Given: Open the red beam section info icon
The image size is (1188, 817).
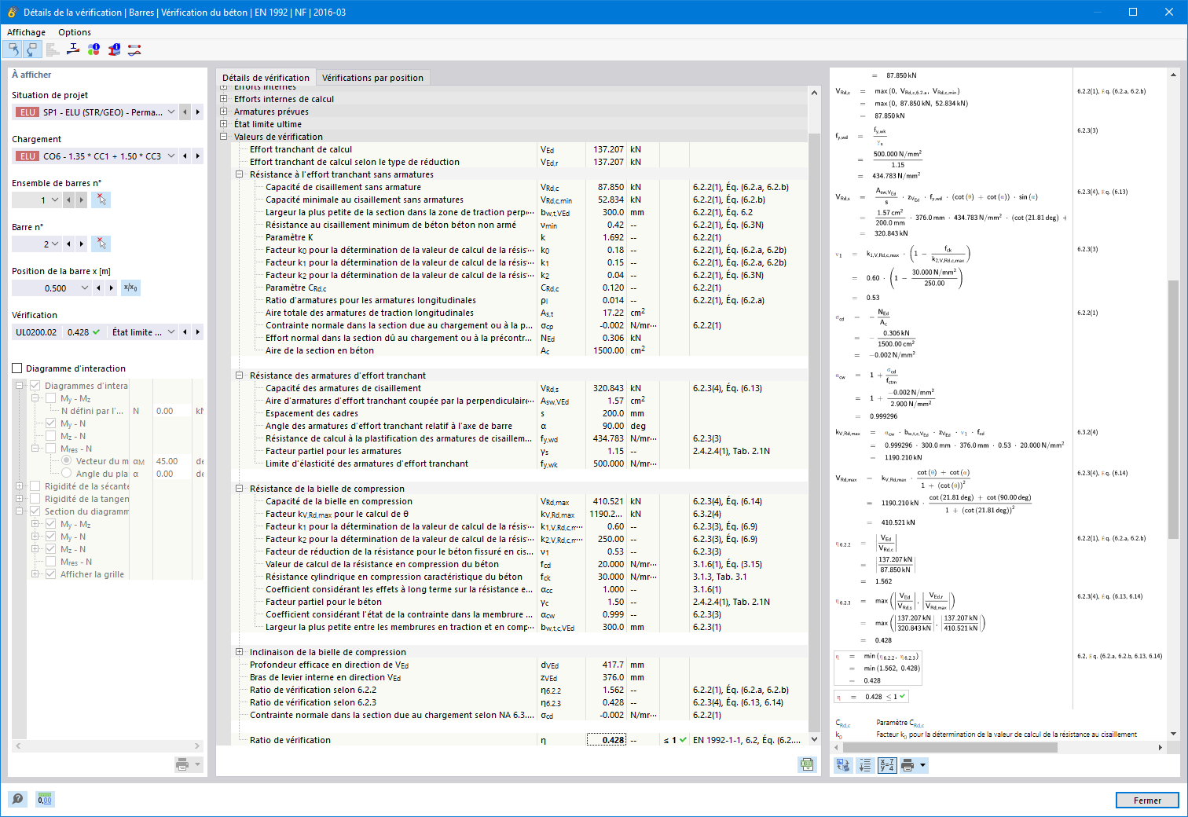Looking at the screenshot, I should pyautogui.click(x=114, y=49).
